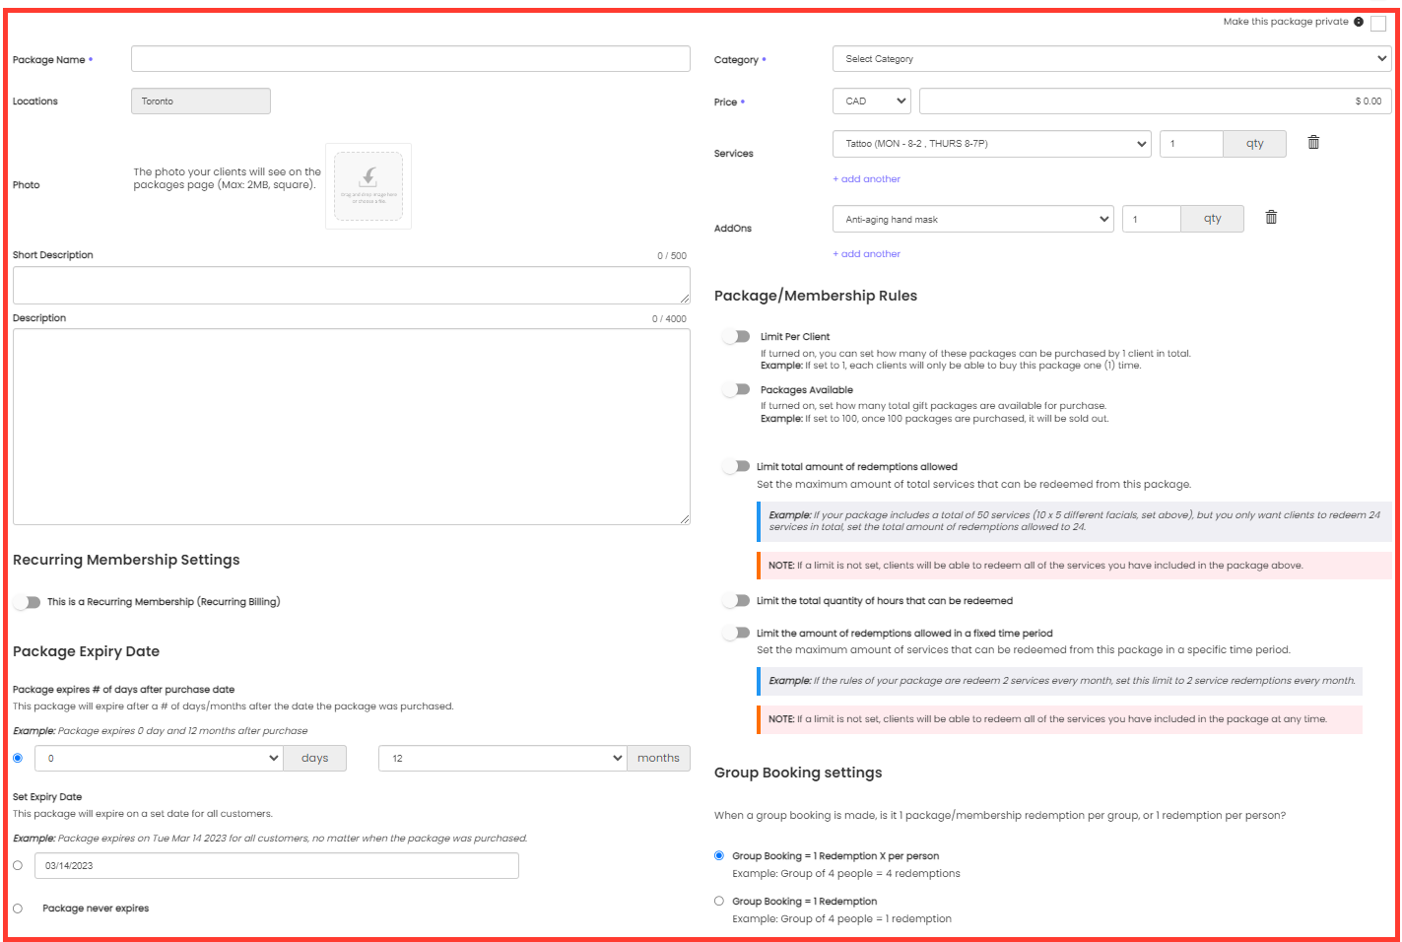Toggle Recurring Membership billing on
The width and height of the screenshot is (1402, 942).
point(28,602)
